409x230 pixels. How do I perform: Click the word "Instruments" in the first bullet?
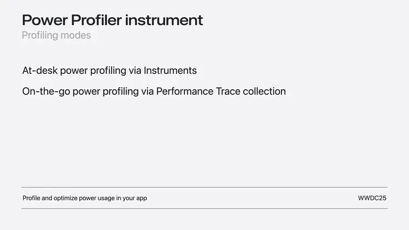170,71
